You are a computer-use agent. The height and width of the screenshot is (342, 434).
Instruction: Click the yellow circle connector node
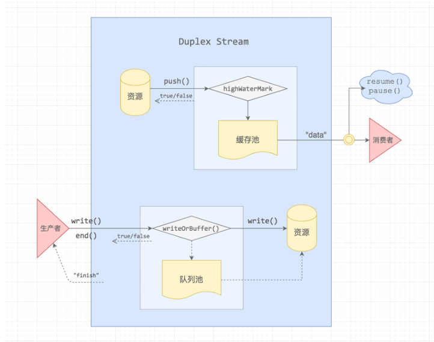pos(349,139)
